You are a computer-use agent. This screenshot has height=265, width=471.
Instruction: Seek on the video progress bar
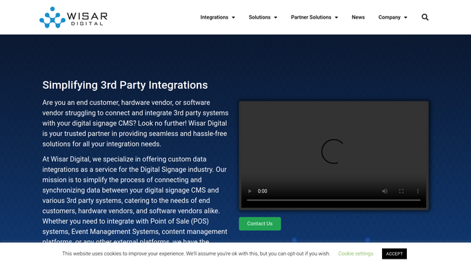click(334, 200)
